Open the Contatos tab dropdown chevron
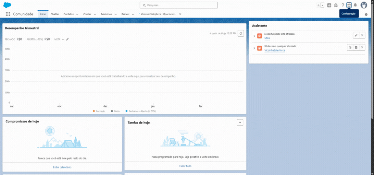 tap(77, 14)
